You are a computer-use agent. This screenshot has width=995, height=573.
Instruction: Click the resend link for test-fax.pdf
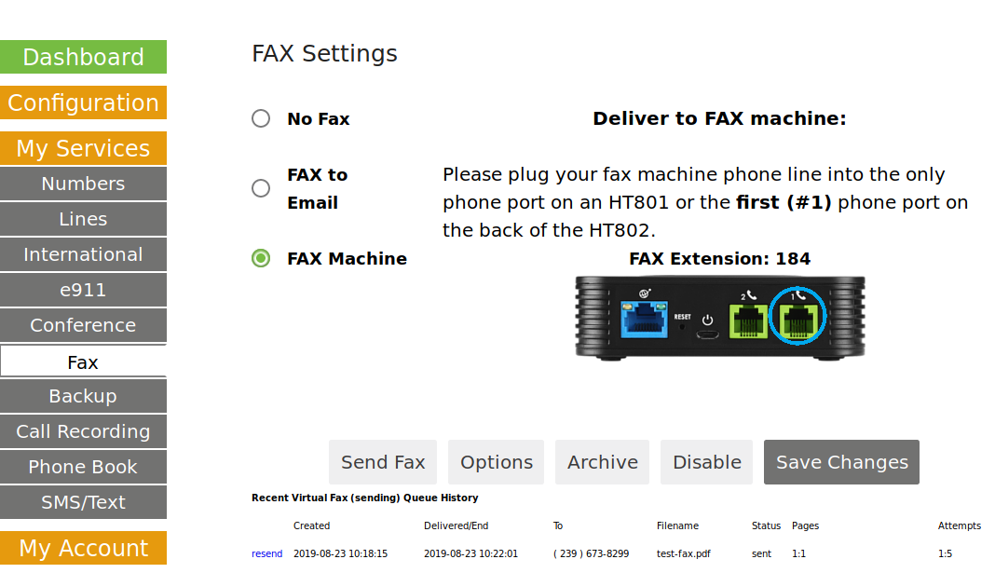pos(266,553)
